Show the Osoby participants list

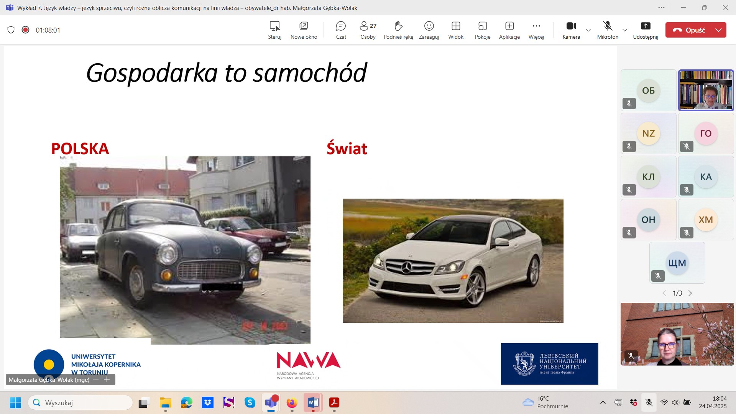coord(368,30)
